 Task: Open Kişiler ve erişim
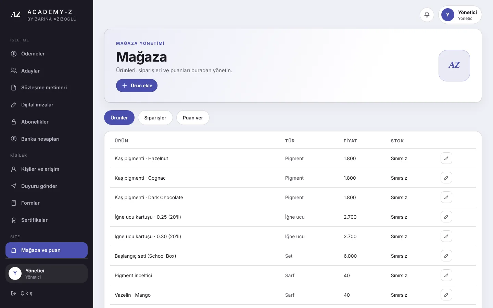point(47,169)
